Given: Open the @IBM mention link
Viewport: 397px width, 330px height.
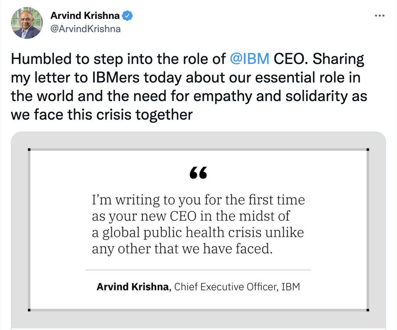Looking at the screenshot, I should coord(250,59).
